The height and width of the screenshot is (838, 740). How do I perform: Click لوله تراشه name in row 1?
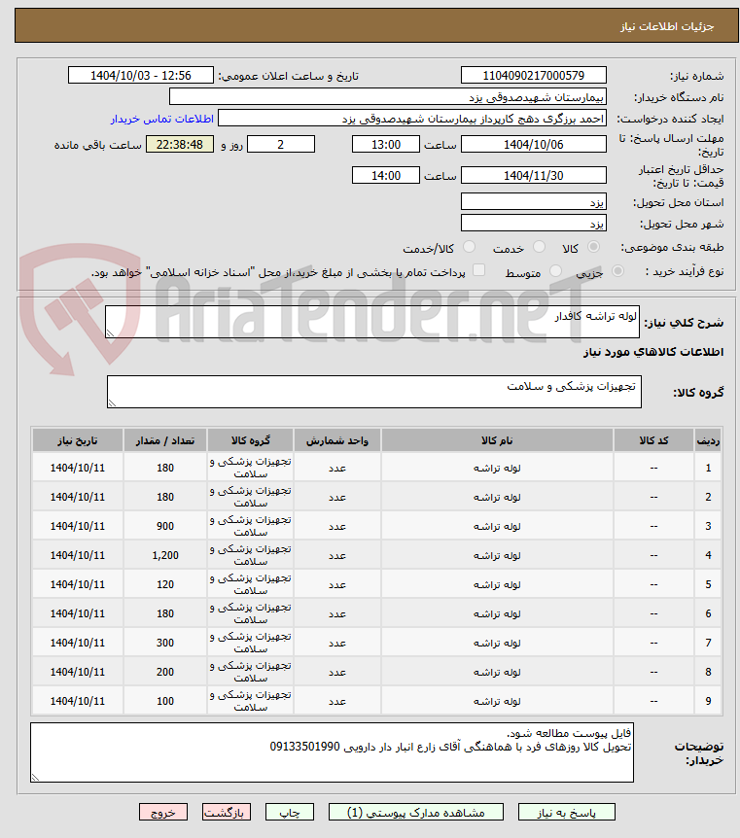point(497,468)
